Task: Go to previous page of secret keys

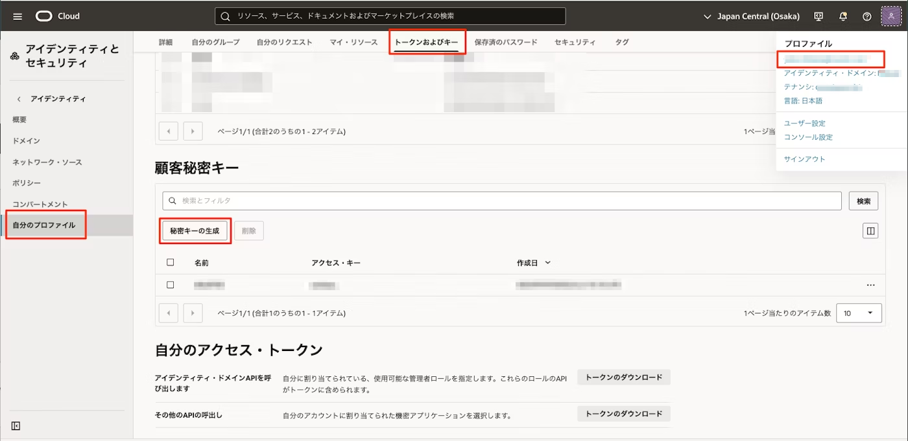Action: pyautogui.click(x=169, y=313)
